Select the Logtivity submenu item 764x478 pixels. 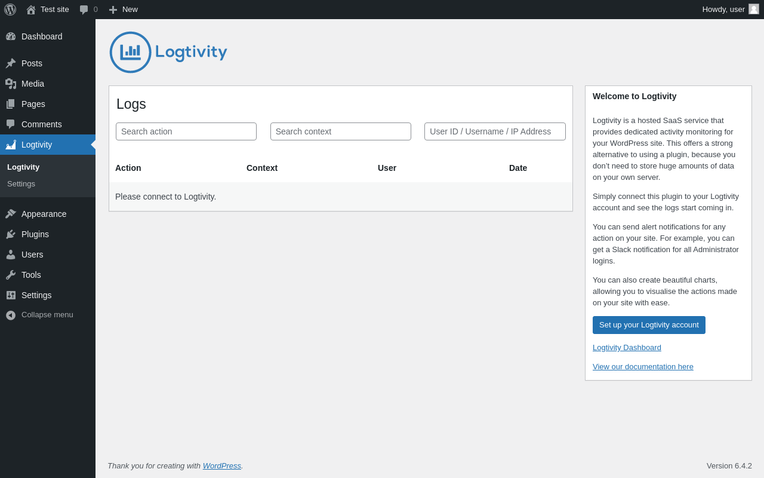click(48, 167)
